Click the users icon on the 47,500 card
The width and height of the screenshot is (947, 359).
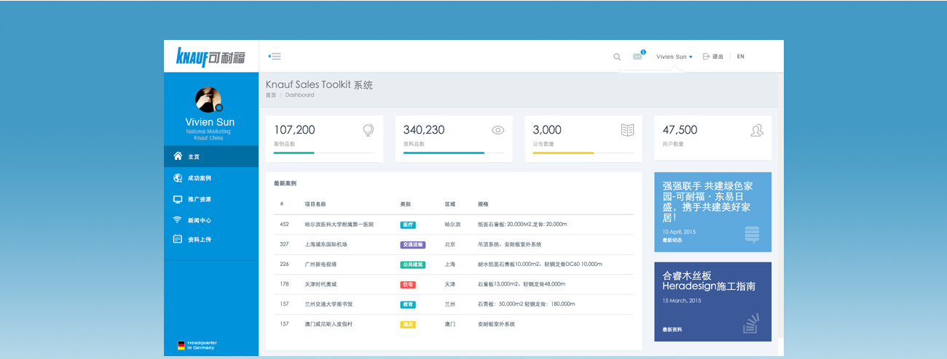(x=757, y=130)
